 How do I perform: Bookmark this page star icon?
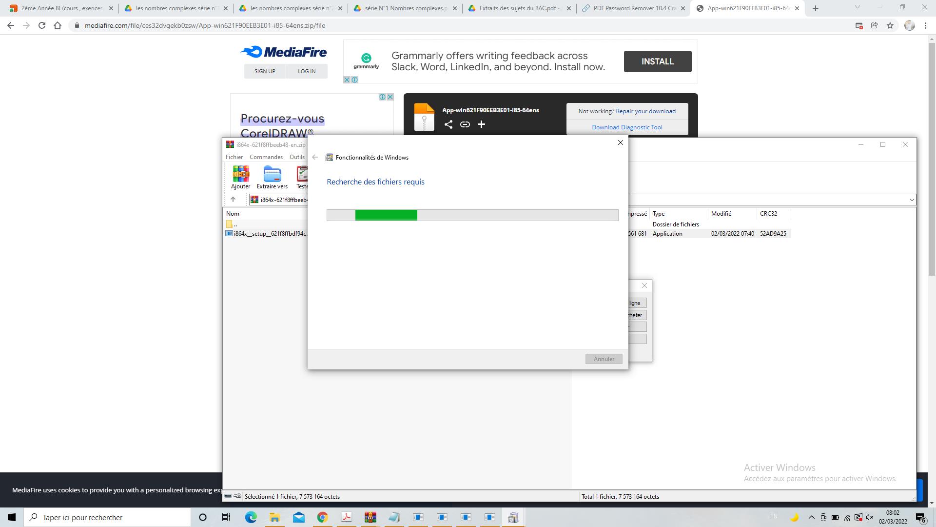pos(890,25)
